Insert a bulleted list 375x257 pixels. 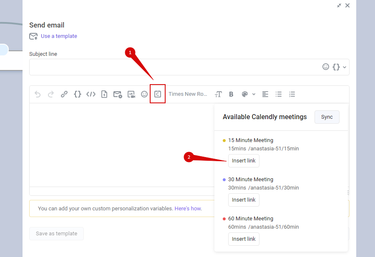click(x=279, y=94)
